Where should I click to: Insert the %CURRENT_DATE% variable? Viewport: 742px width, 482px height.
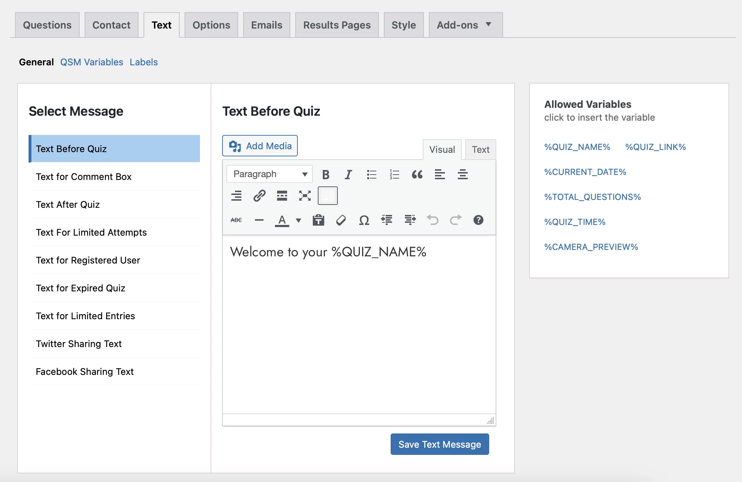tap(585, 172)
